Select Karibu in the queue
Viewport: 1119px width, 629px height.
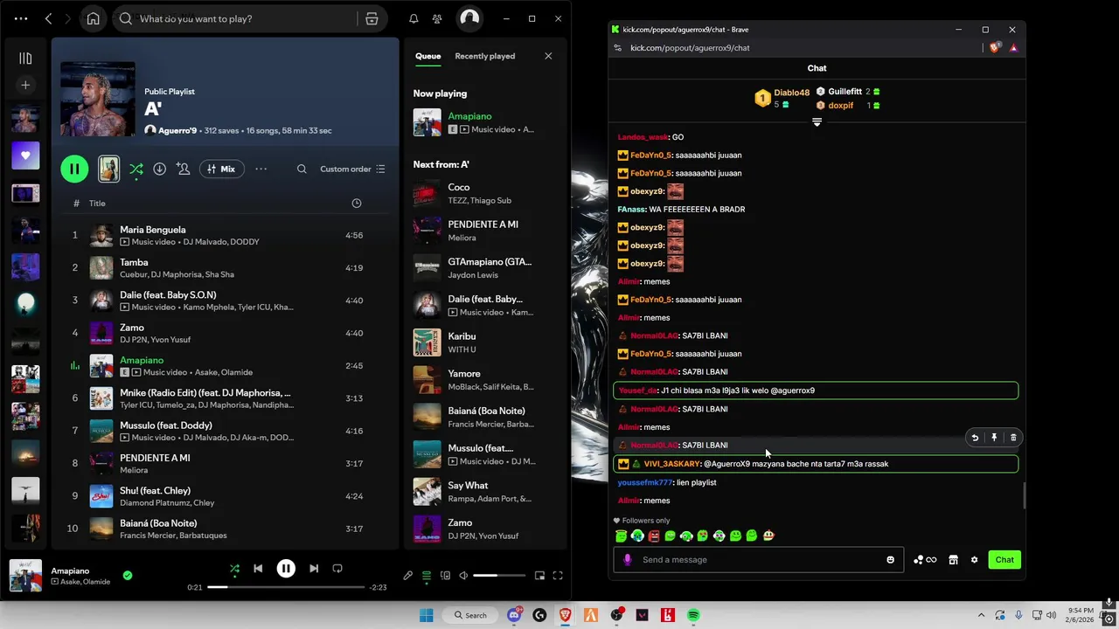coord(483,342)
